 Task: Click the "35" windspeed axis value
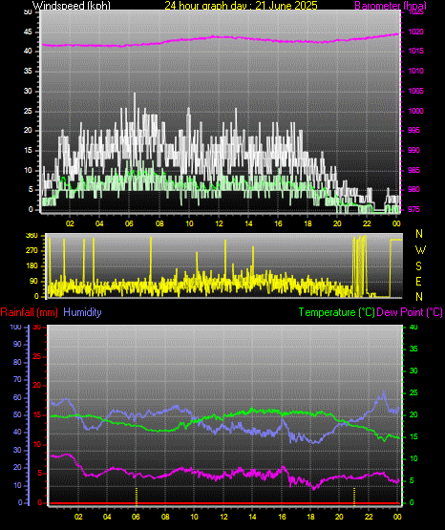28,71
